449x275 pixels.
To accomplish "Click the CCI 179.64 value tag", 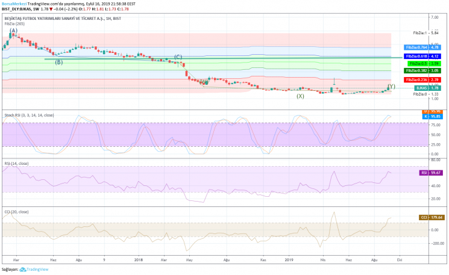I will pos(431,218).
